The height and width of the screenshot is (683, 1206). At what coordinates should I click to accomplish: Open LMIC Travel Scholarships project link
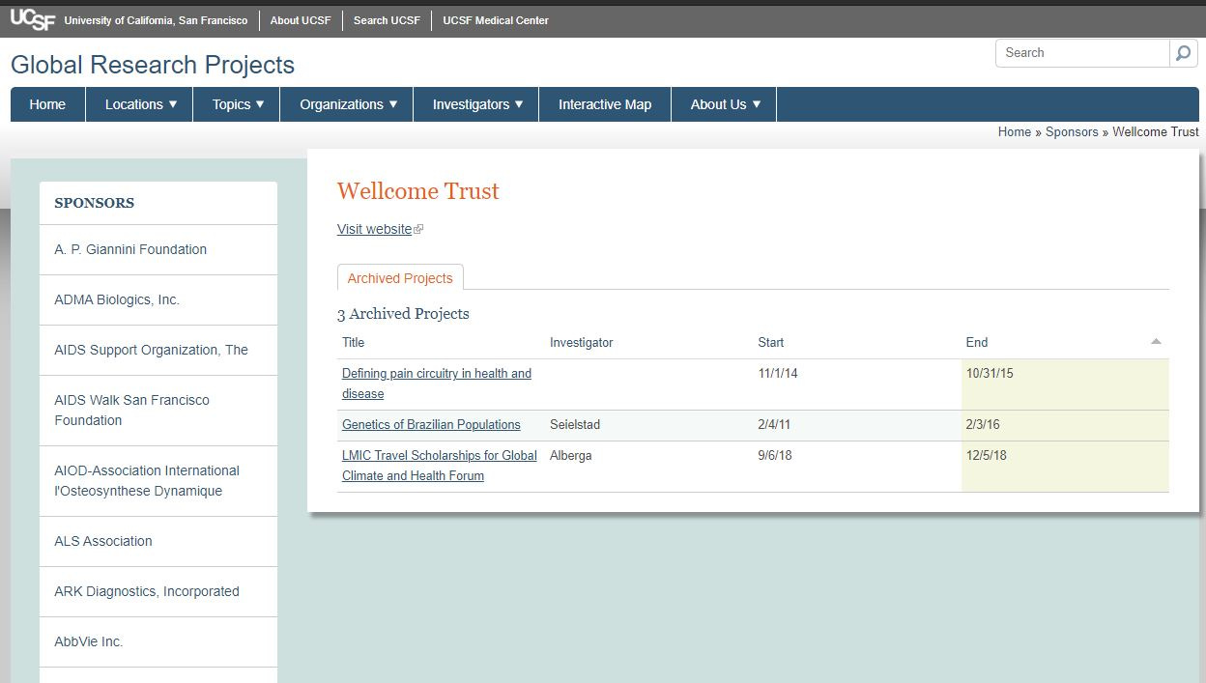(440, 466)
